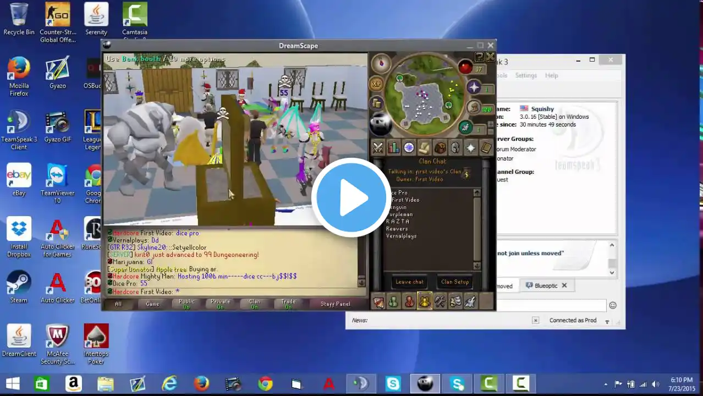Select clan member Reavers
This screenshot has height=396, width=703.
397,229
